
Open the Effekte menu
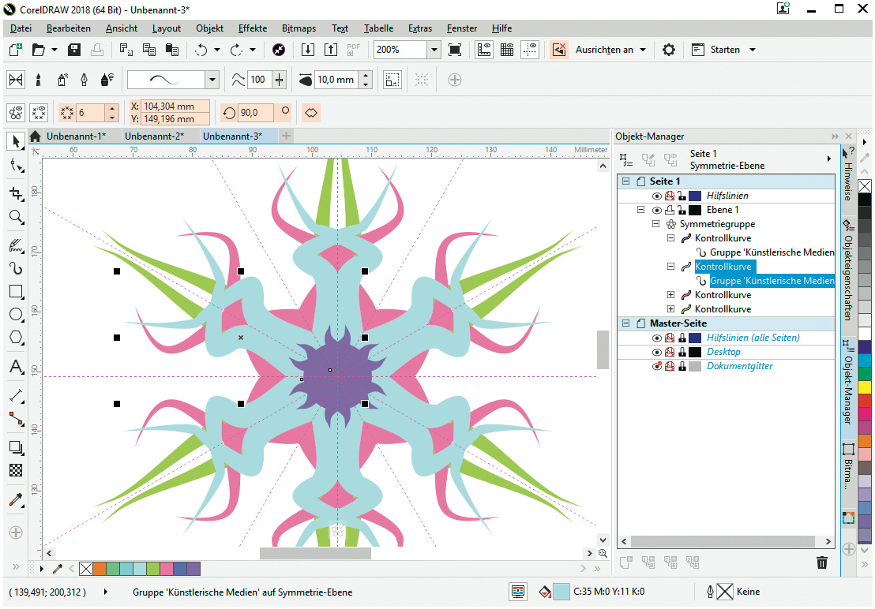tap(252, 28)
